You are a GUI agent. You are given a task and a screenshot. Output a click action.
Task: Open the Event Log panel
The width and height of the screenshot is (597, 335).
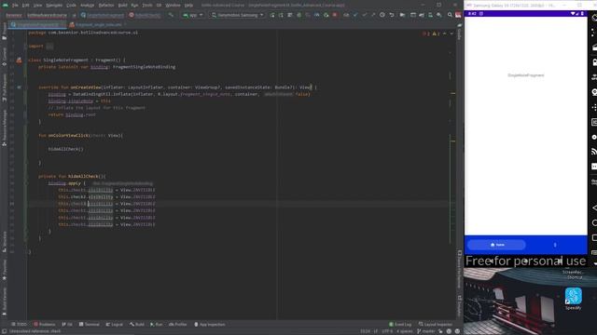tap(400, 325)
